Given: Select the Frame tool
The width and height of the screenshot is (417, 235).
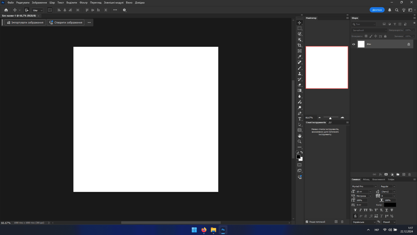Looking at the screenshot, I should point(299,51).
